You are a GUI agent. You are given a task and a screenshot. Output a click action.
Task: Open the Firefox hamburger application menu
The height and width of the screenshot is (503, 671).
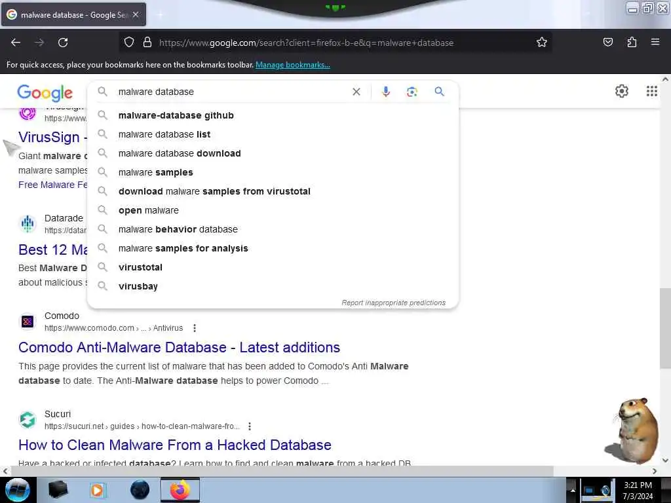pyautogui.click(x=655, y=43)
